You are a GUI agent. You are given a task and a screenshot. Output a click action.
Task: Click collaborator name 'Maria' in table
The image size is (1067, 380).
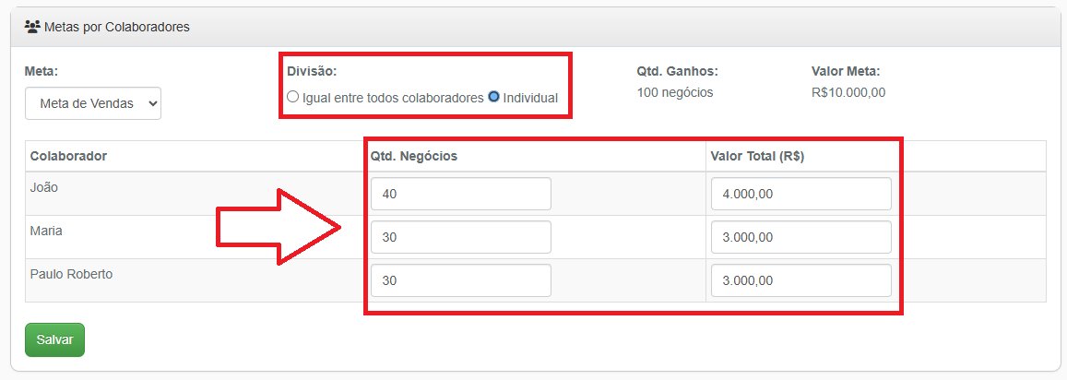(46, 231)
